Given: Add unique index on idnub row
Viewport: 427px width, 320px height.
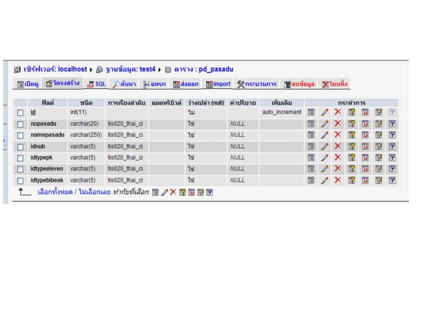Looking at the screenshot, I should (365, 146).
